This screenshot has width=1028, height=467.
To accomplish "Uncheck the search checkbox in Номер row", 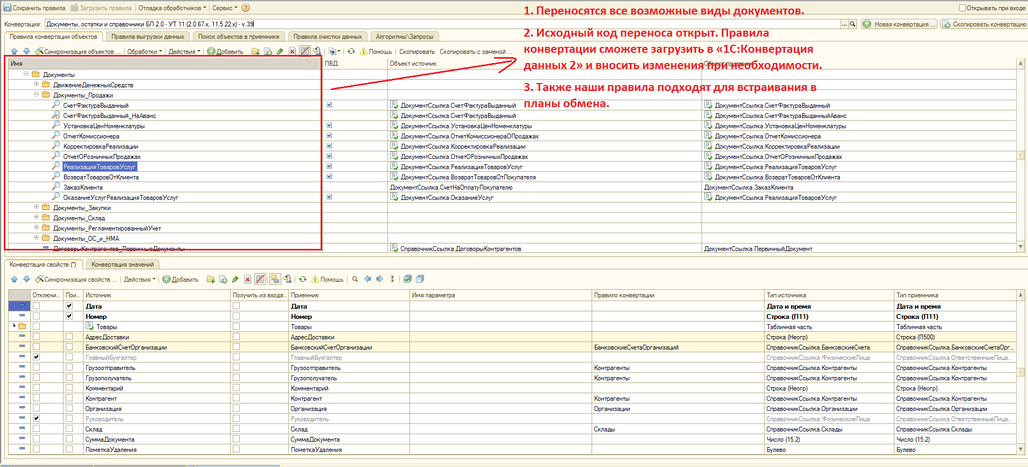I will pos(69,316).
